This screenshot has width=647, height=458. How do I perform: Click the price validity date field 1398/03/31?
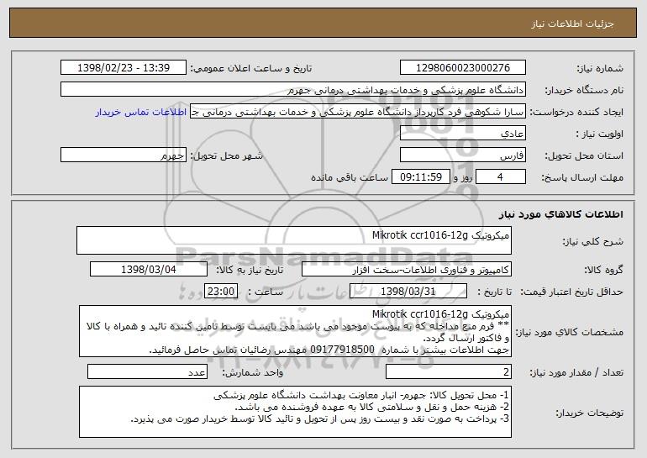coord(408,292)
